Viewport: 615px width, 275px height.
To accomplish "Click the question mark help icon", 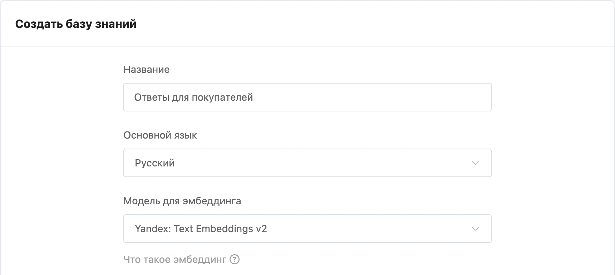I will (235, 259).
